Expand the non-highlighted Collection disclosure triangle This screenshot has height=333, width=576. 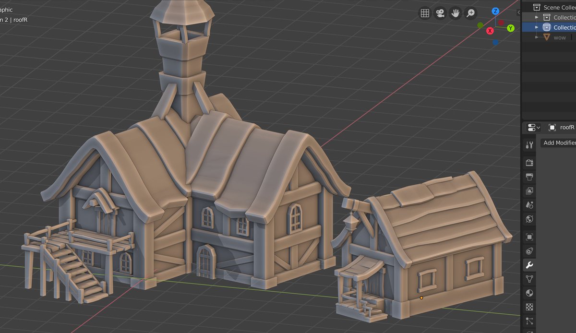click(537, 17)
